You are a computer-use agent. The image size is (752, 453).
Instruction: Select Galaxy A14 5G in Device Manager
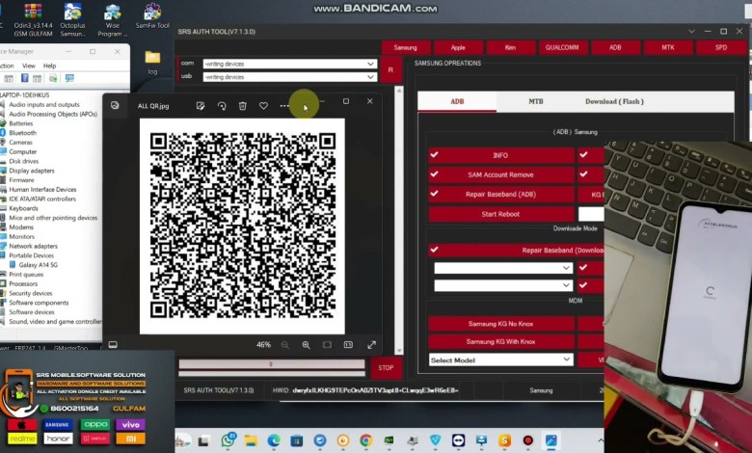click(38, 265)
